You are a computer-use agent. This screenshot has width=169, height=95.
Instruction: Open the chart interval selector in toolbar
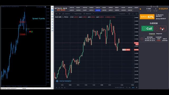pyautogui.click(x=56, y=14)
